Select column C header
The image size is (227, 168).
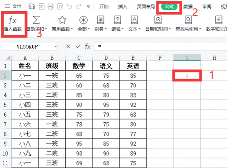coord(79,58)
